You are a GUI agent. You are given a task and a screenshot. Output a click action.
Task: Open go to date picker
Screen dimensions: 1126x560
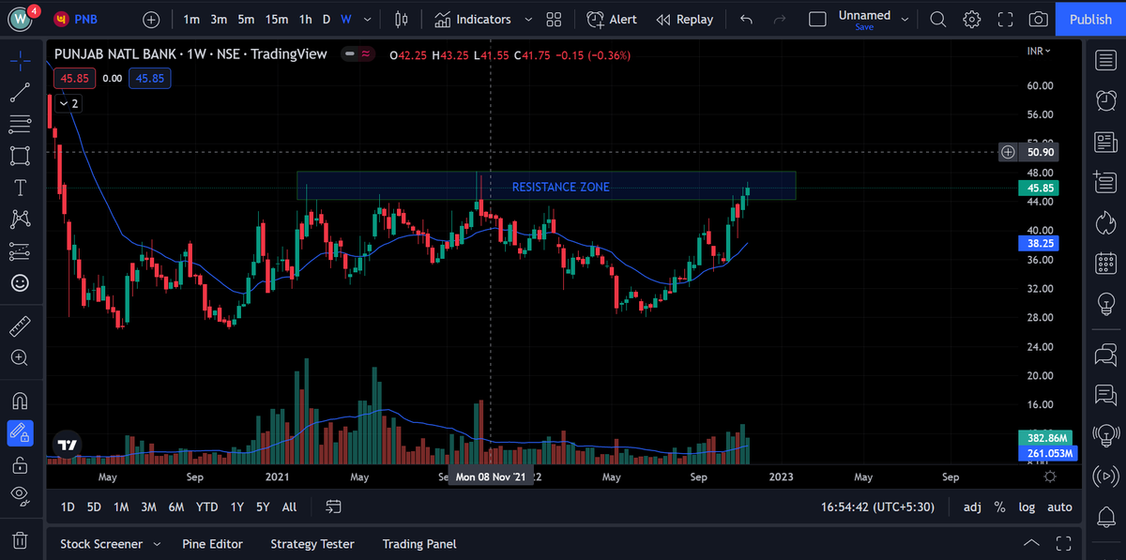tap(333, 507)
